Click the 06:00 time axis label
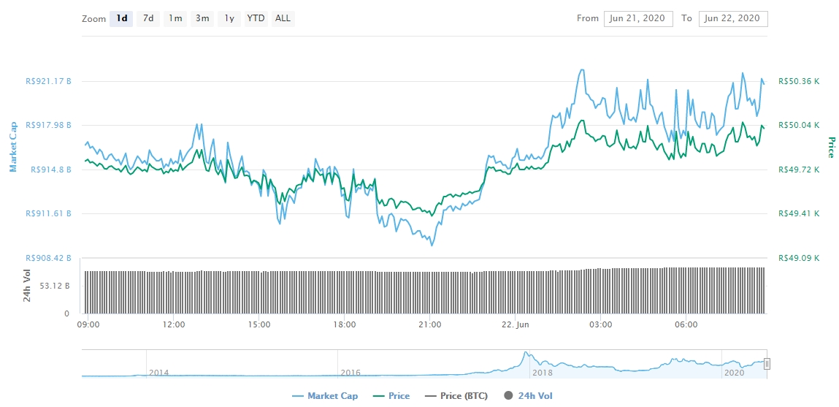 (x=686, y=324)
